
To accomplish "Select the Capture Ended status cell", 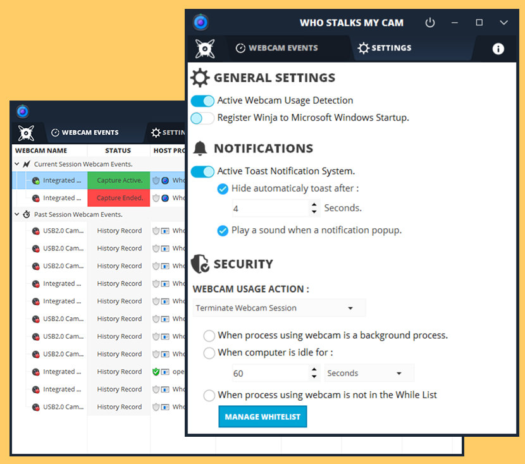I will [x=119, y=198].
